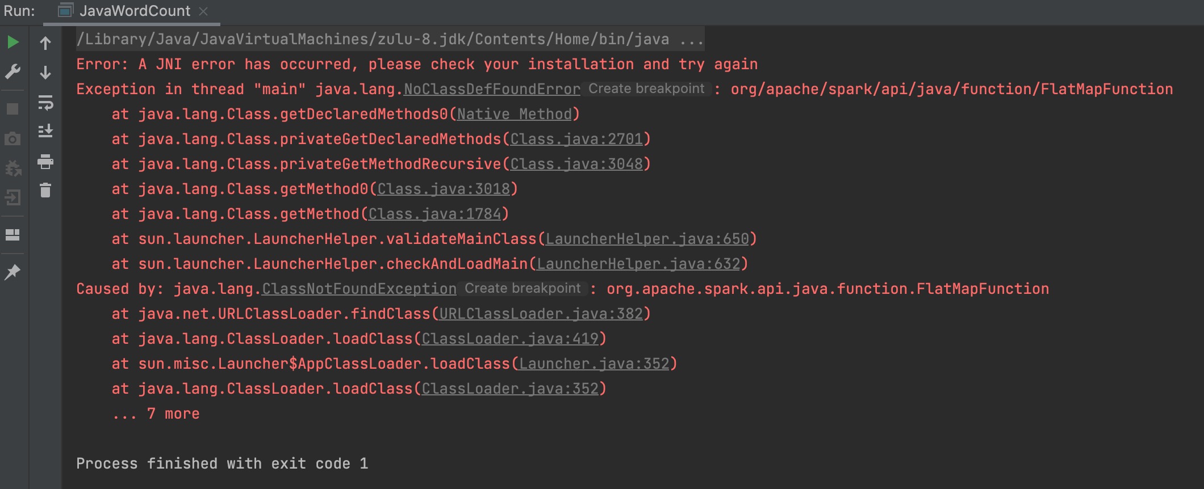Click the print console output icon
1204x489 pixels.
tap(45, 162)
